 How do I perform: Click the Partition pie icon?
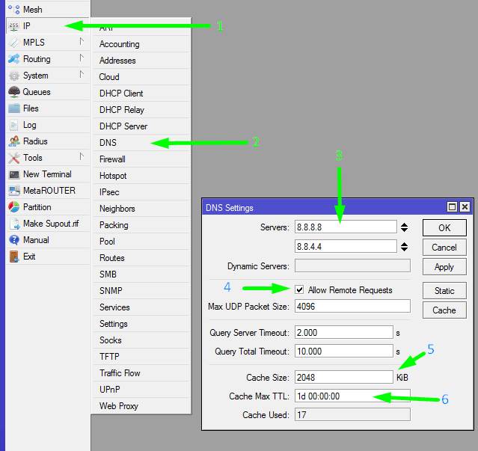14,207
